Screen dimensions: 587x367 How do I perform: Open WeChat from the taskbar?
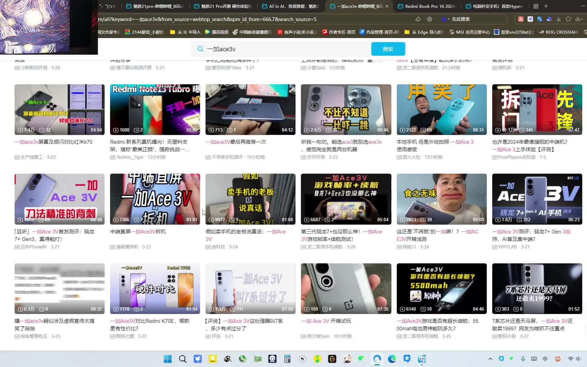pos(361,359)
